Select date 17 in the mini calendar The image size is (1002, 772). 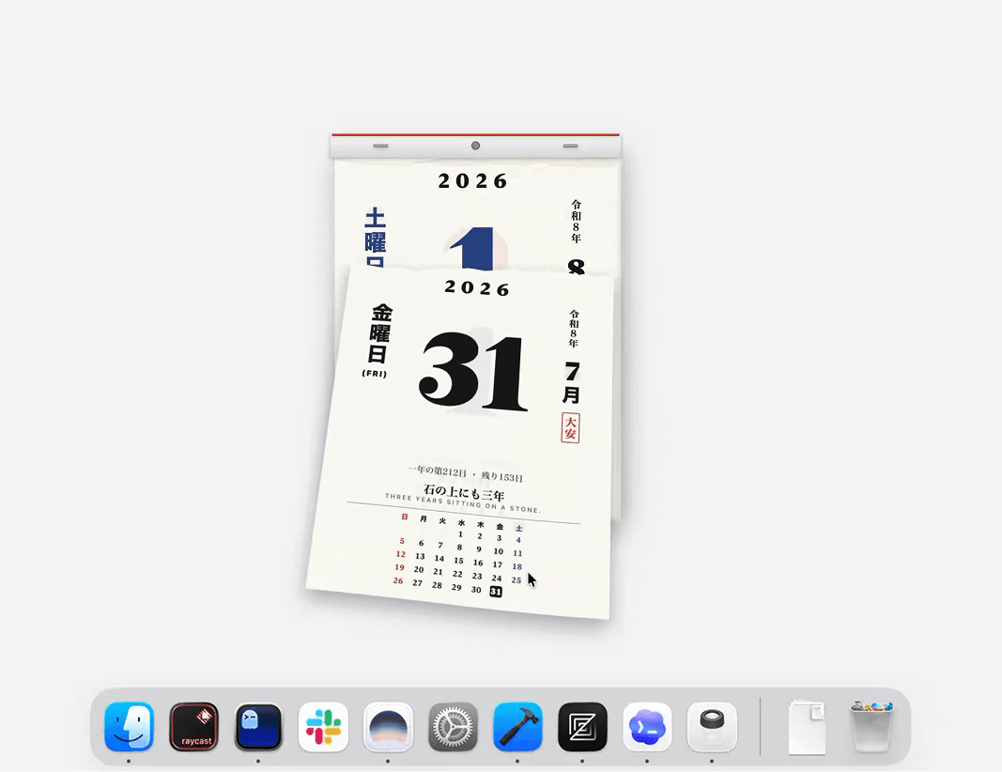click(x=497, y=564)
